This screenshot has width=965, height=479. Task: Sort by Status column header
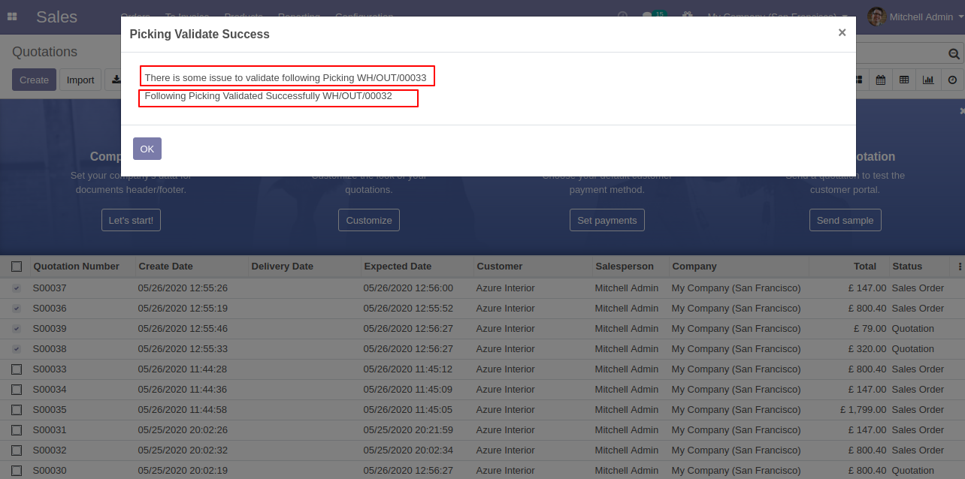907,267
